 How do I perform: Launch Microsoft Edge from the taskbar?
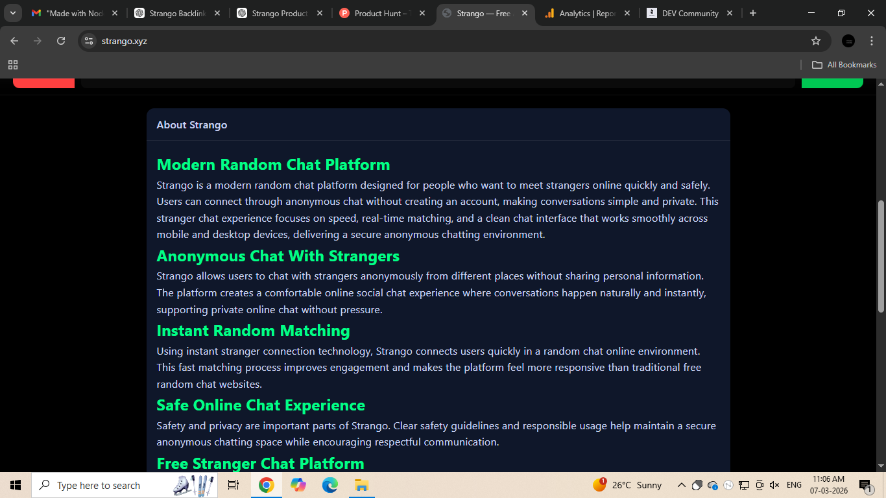(x=330, y=485)
